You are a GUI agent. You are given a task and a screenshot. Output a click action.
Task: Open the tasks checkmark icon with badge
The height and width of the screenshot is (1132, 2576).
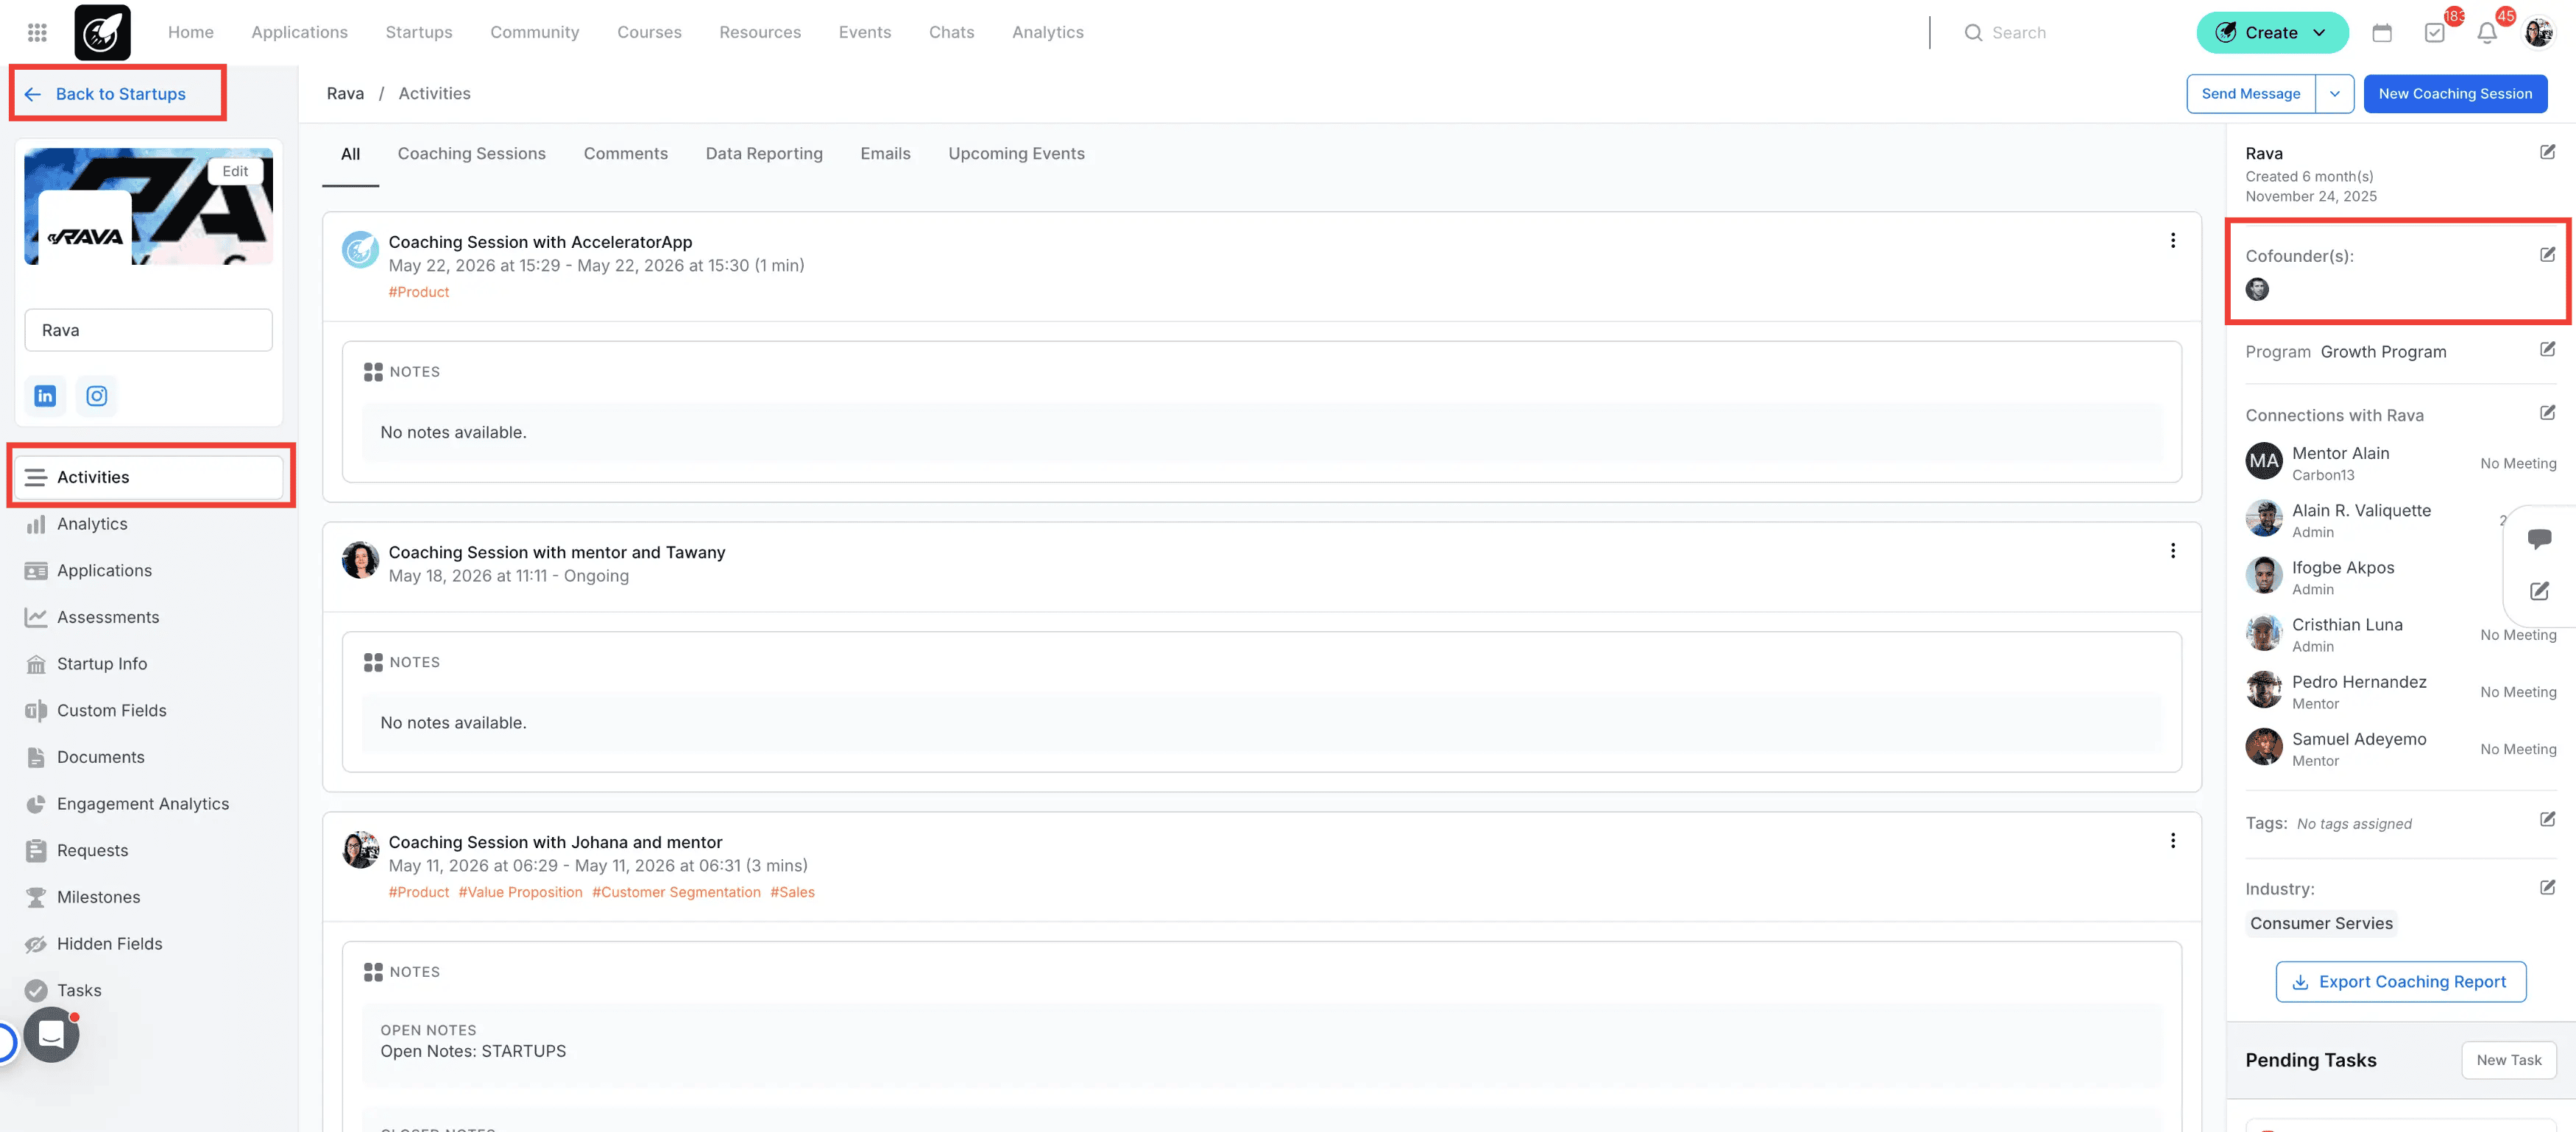(x=2434, y=32)
